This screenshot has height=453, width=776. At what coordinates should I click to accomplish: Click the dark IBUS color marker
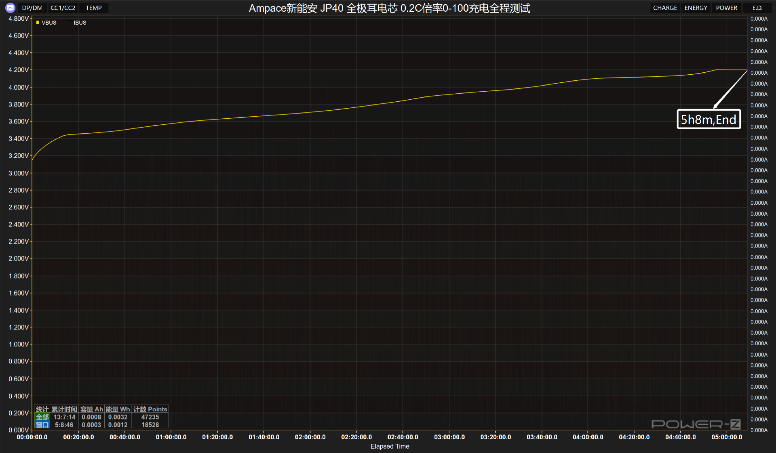(x=70, y=23)
